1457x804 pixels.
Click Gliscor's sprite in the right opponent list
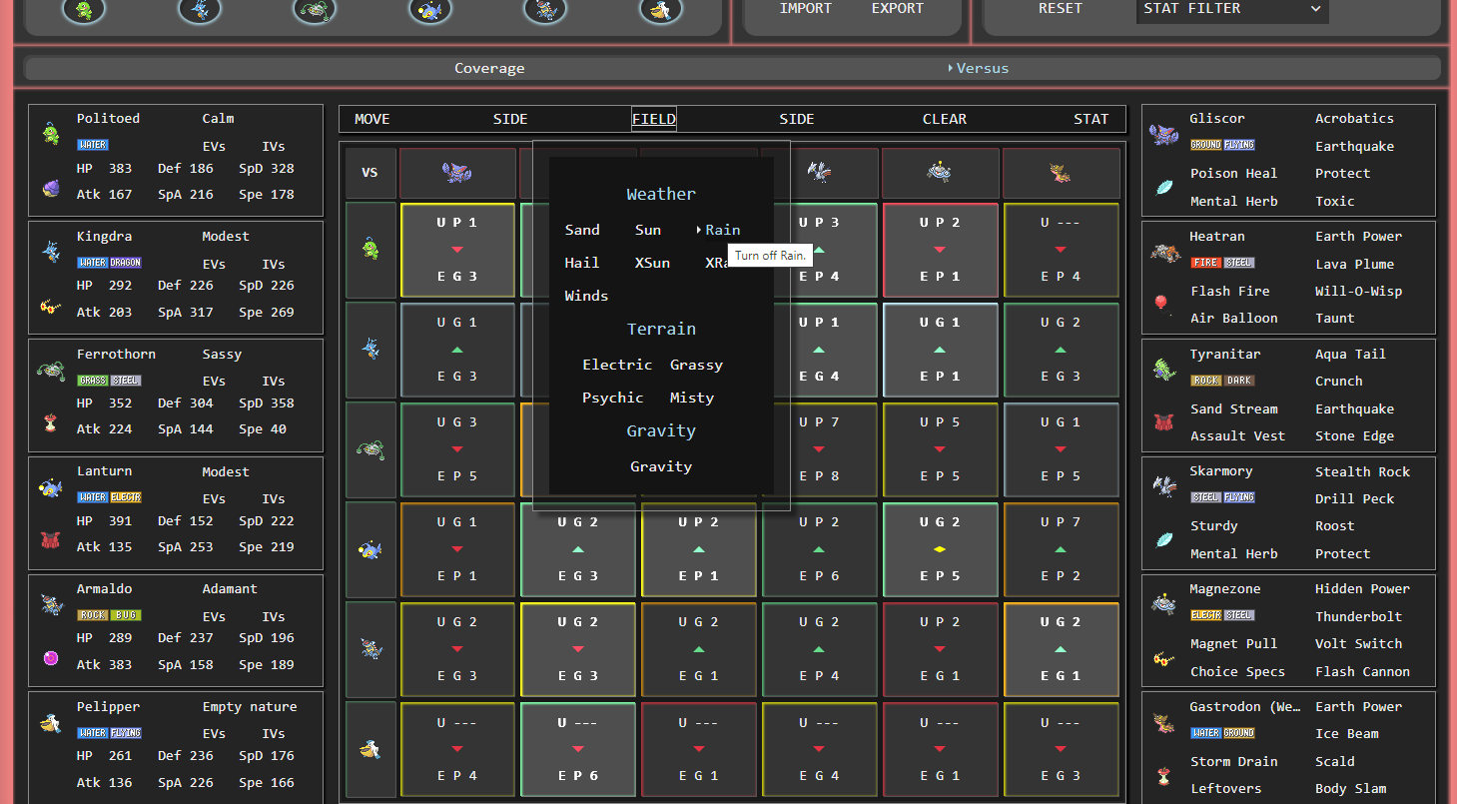click(1163, 133)
